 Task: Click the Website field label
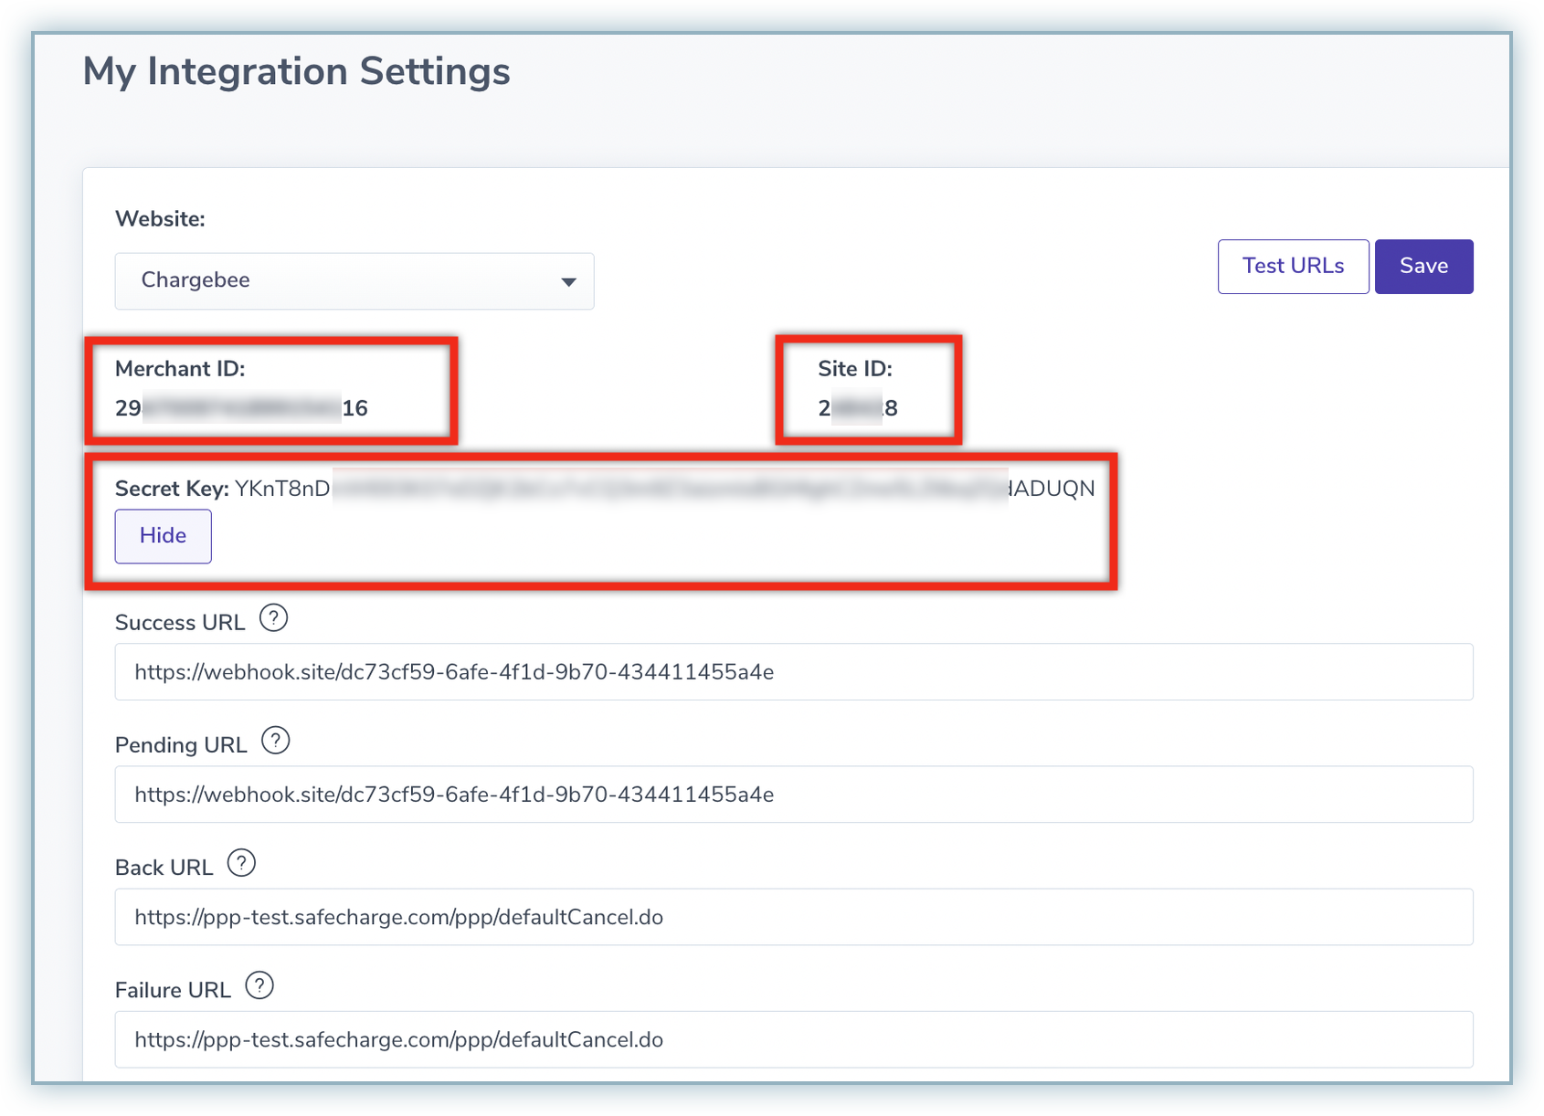(160, 219)
